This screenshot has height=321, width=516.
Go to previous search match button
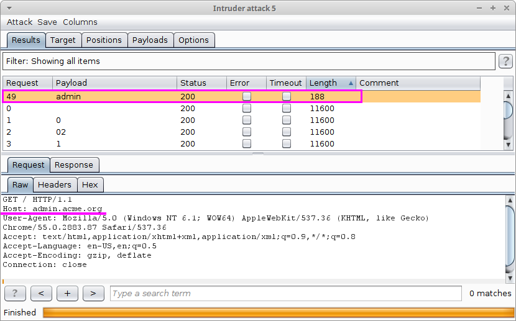point(41,294)
